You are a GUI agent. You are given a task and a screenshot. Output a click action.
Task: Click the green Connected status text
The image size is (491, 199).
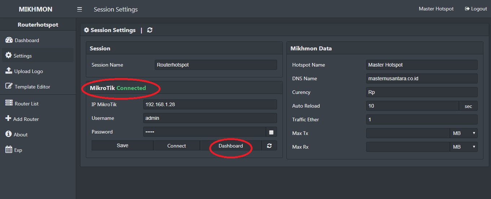[131, 88]
